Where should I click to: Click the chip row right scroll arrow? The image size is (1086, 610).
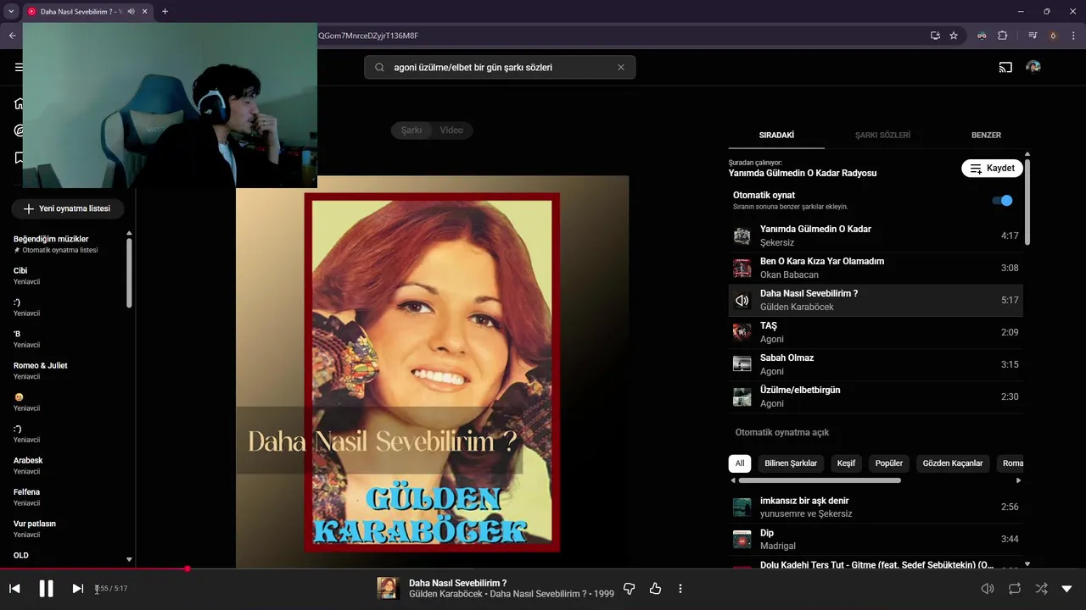[x=1018, y=480]
